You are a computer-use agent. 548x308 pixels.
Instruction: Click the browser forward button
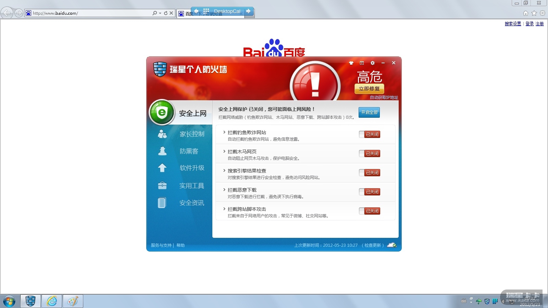click(x=19, y=13)
